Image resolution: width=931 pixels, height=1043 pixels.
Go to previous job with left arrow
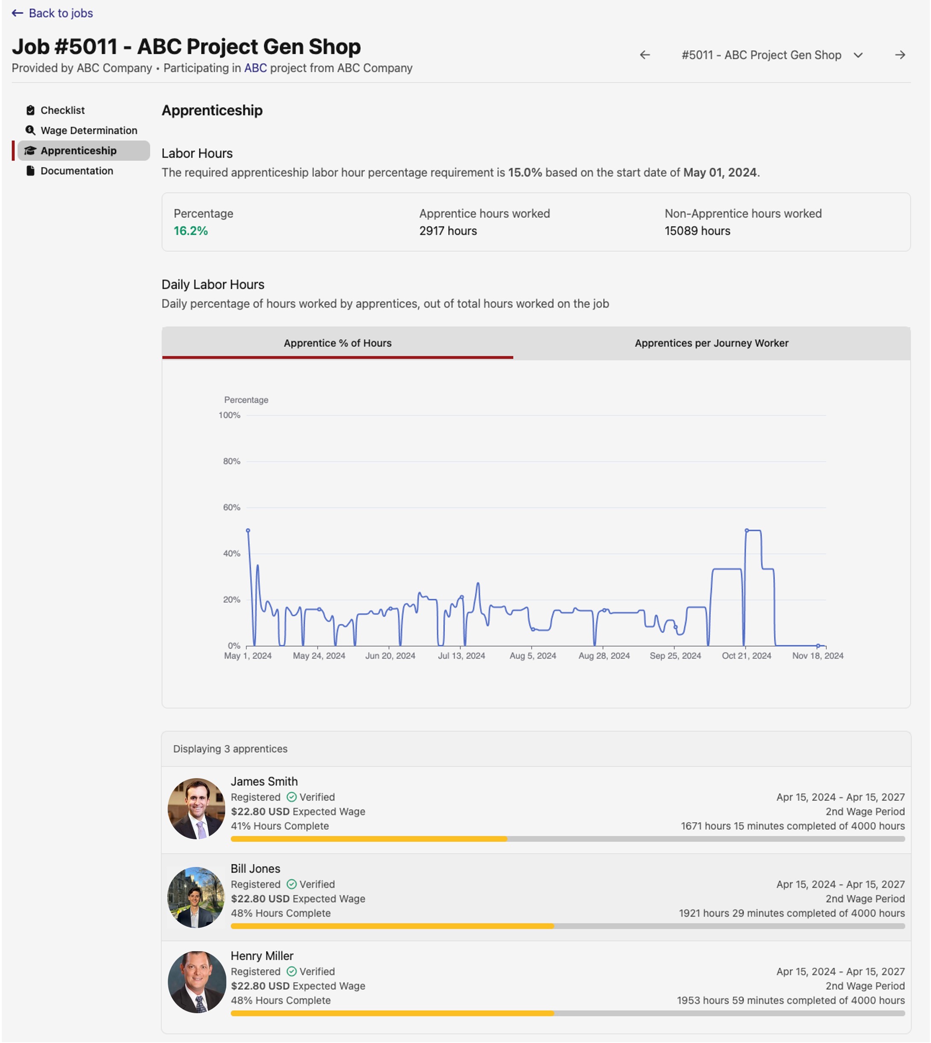click(645, 55)
